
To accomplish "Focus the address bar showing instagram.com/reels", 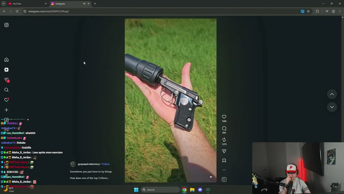I will click(x=161, y=11).
